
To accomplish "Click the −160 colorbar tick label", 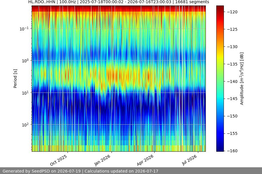I will point(232,151).
